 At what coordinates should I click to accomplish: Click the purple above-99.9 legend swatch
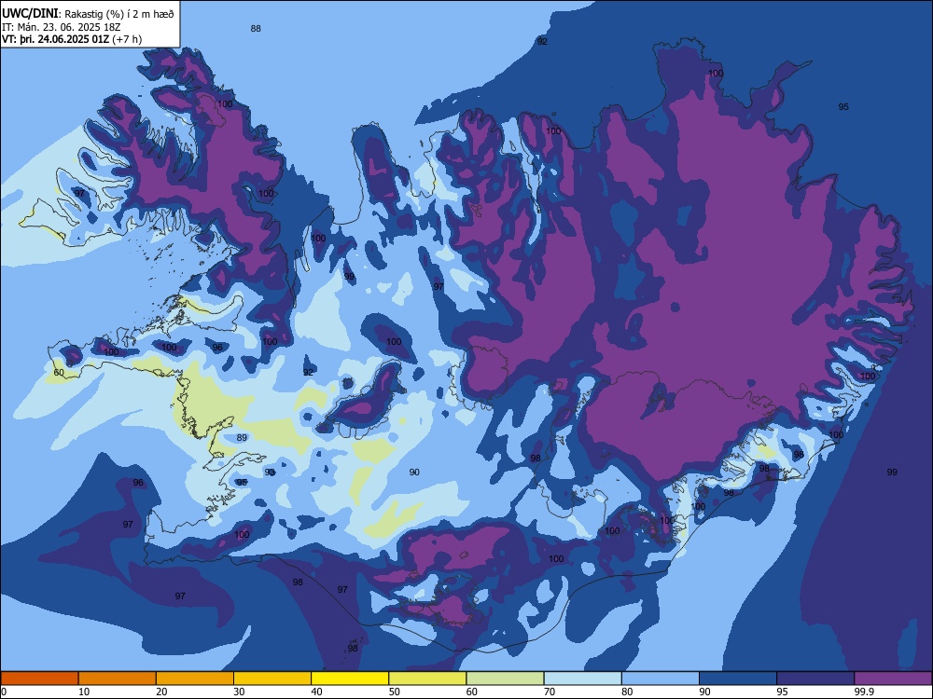893,678
